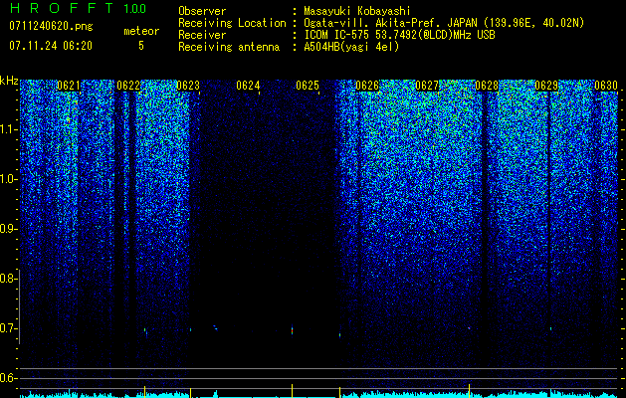Image resolution: width=626 pixels, height=398 pixels.
Task: Click the 0621 time marker
Action: 69,86
